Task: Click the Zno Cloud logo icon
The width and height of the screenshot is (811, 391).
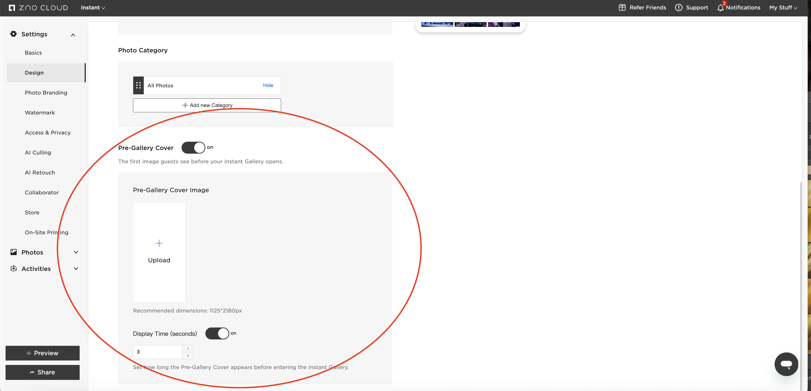Action: point(12,8)
